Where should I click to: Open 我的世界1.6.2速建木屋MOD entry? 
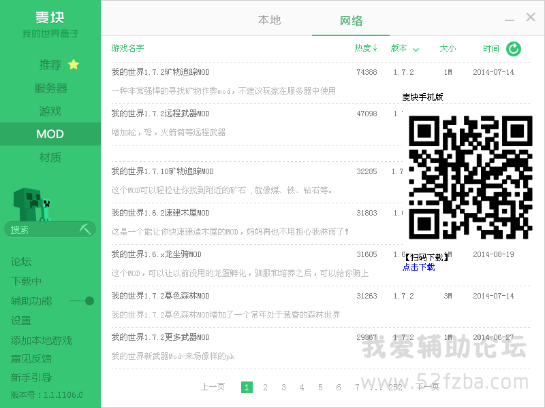coord(160,213)
